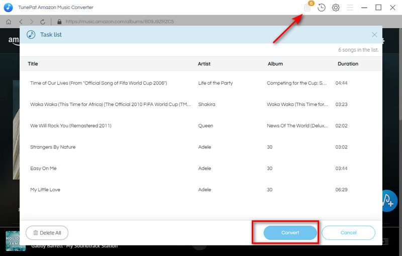Image resolution: width=402 pixels, height=256 pixels.
Task: Minimize the TunePat window
Action: (x=364, y=8)
